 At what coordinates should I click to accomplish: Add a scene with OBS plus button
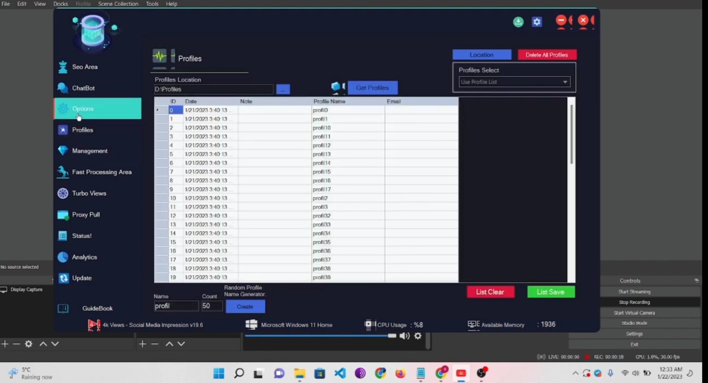[x=5, y=344]
